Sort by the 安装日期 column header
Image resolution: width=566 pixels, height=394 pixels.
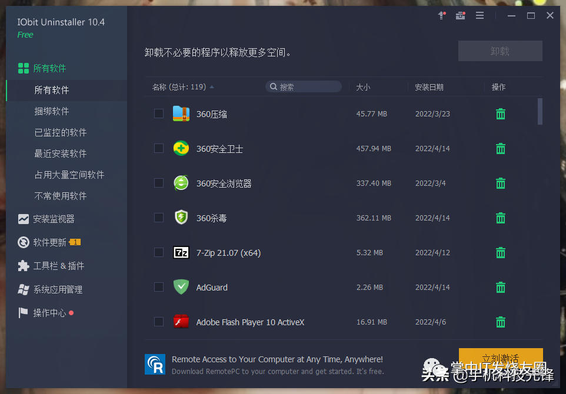pyautogui.click(x=429, y=87)
